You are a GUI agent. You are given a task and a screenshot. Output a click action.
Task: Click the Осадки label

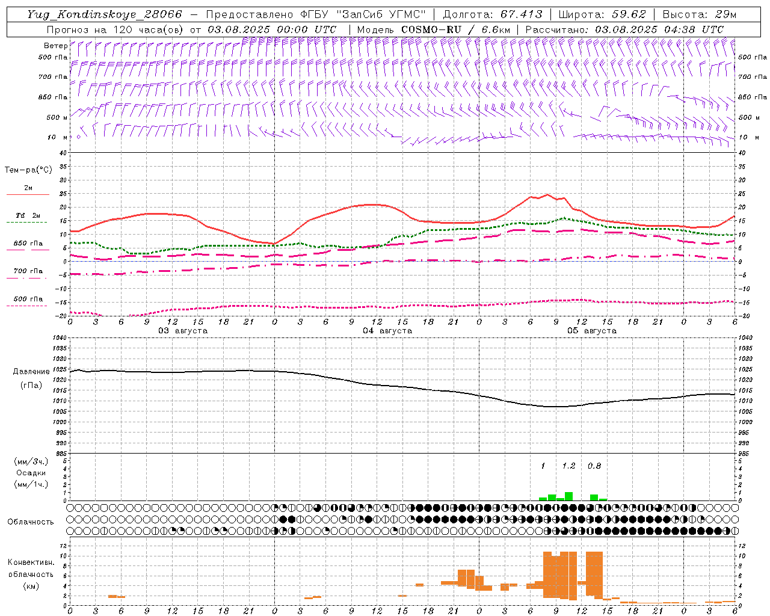pos(31,473)
